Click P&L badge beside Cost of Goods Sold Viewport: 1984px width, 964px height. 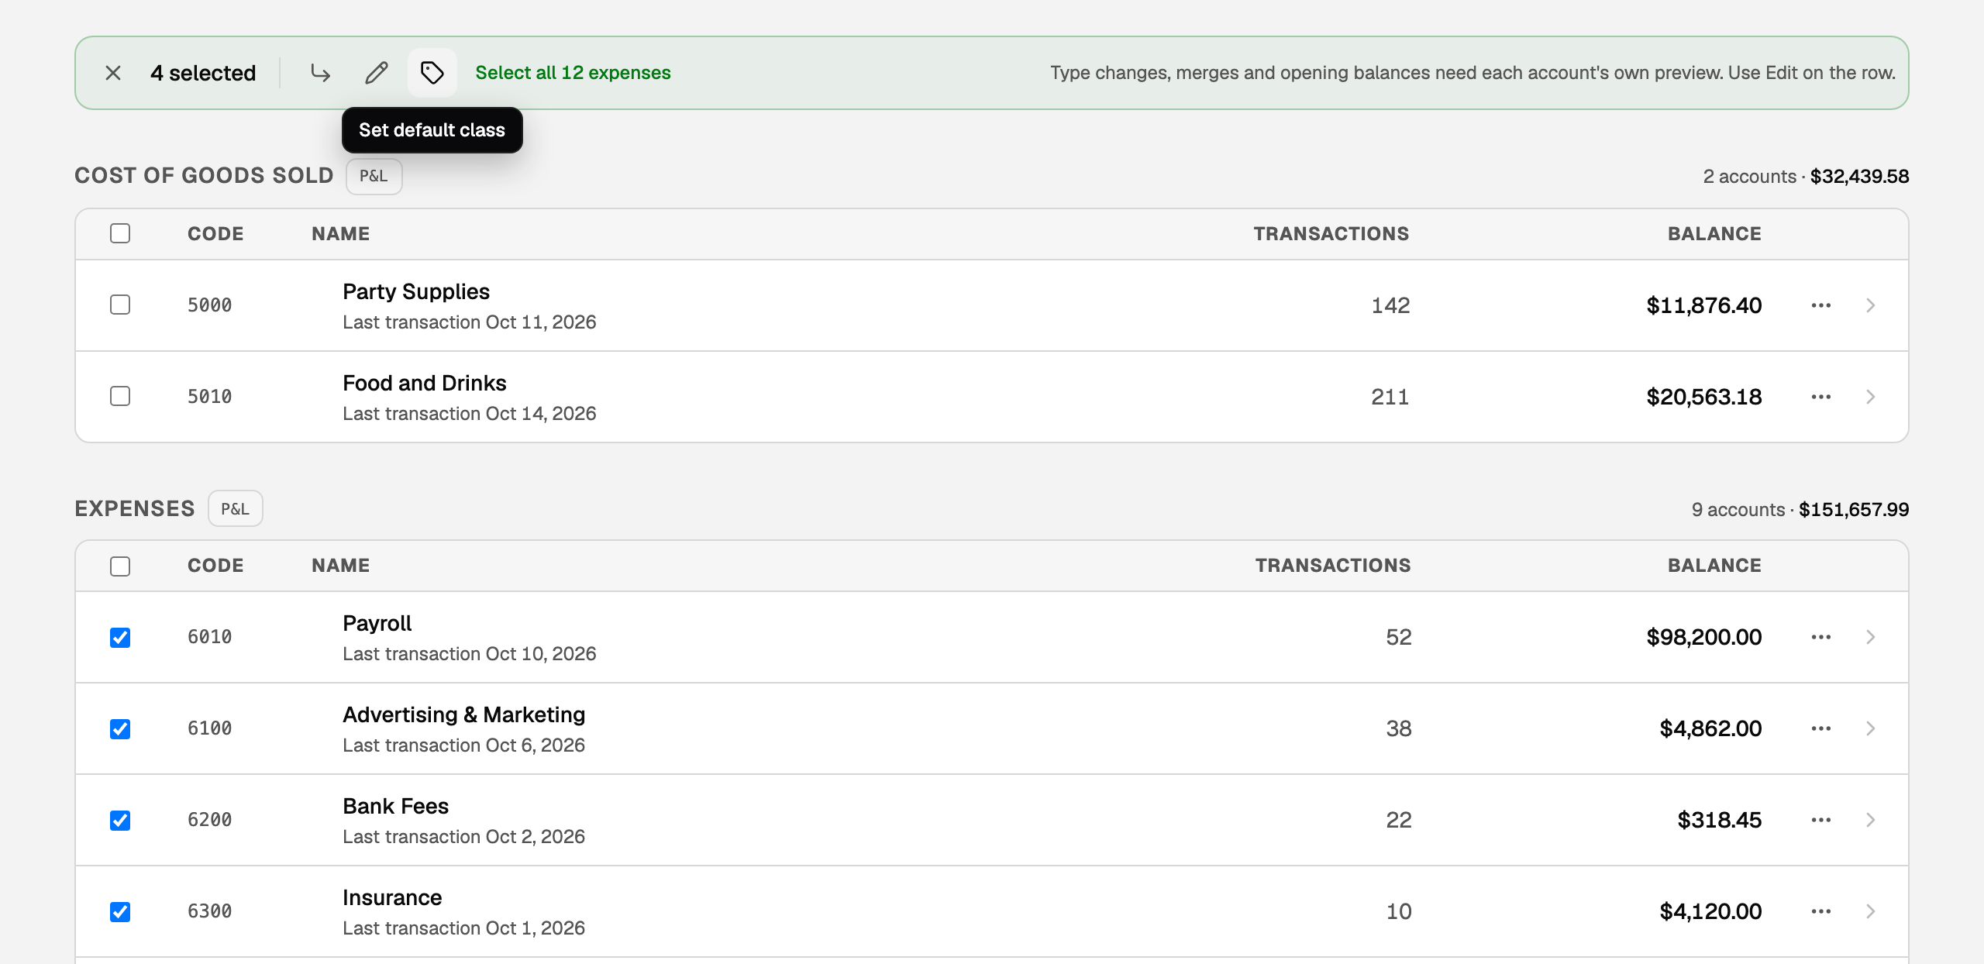[x=374, y=177]
